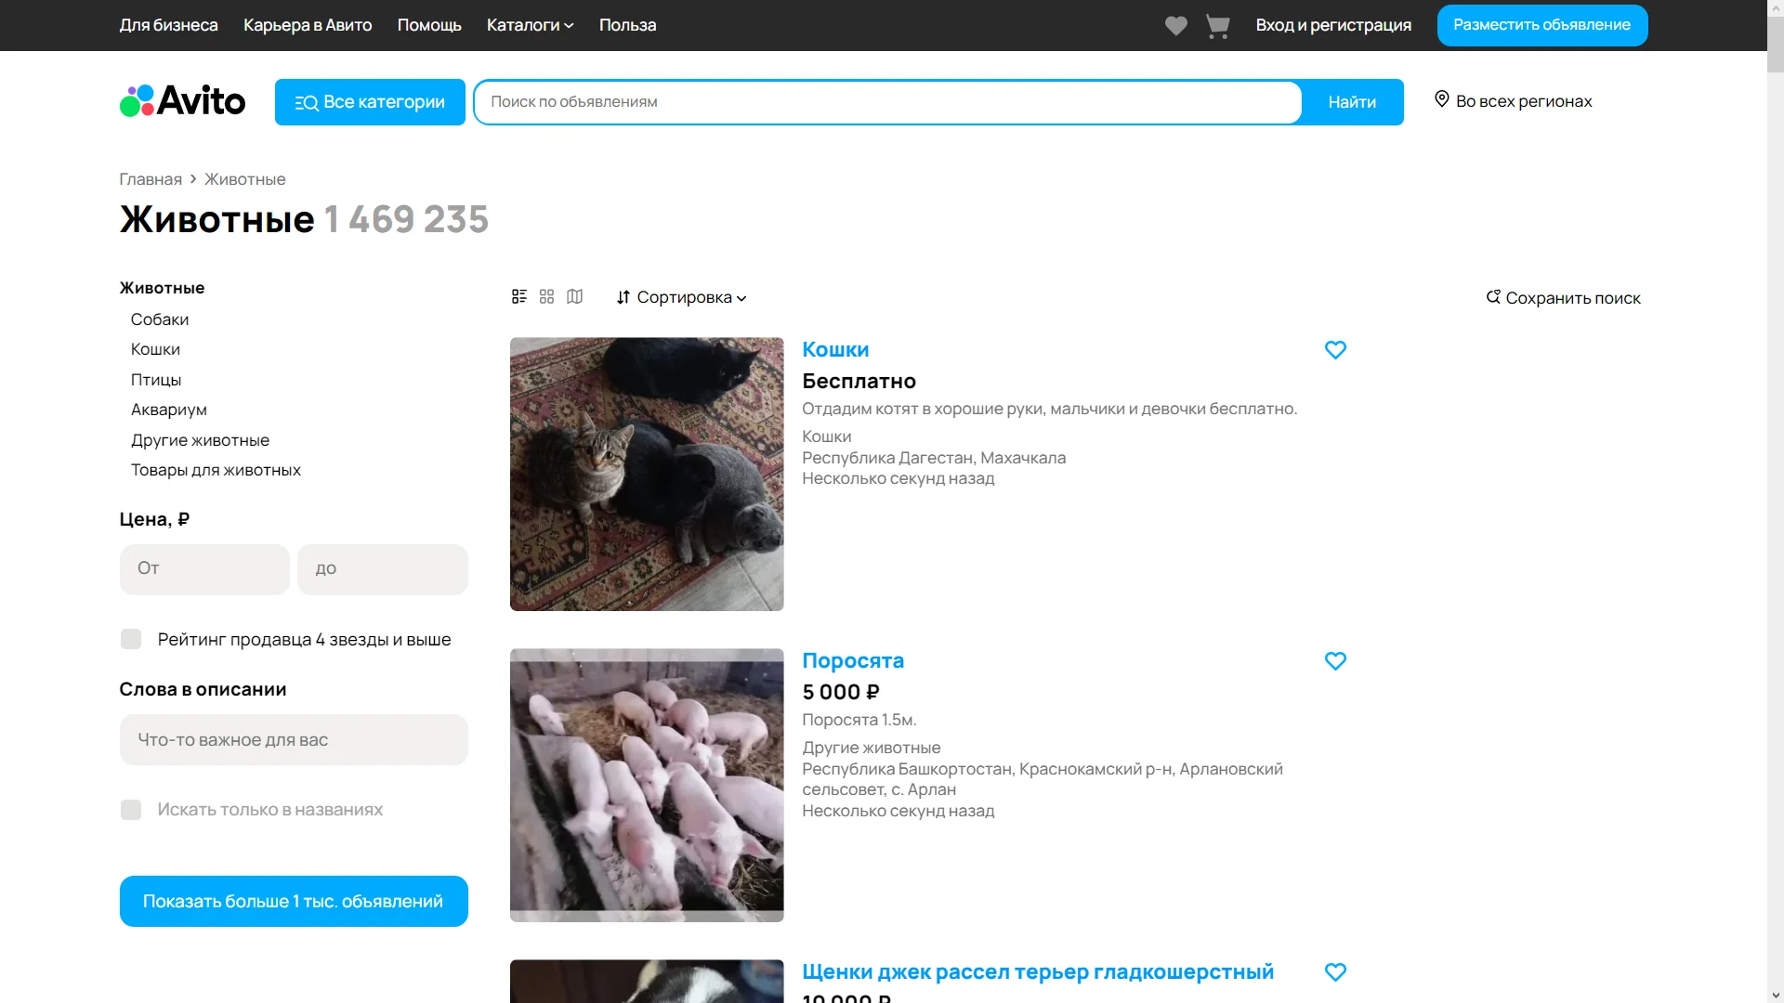Open the shopping cart icon

tap(1217, 26)
